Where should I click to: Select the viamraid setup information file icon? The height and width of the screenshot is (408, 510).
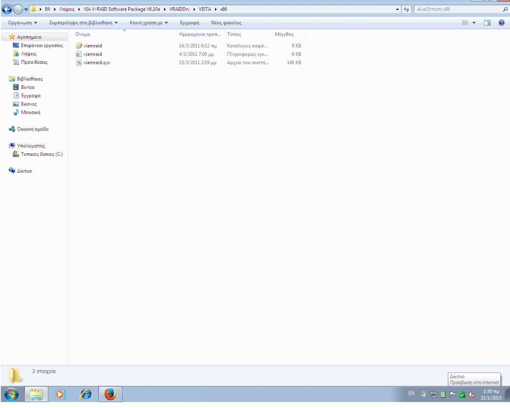[x=79, y=54]
